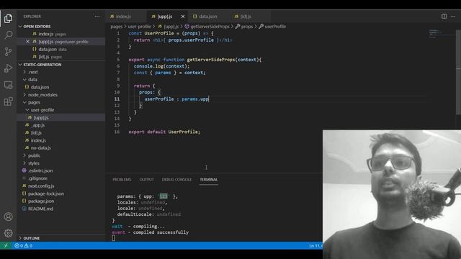Click the props breadcrumb segment

click(244, 27)
